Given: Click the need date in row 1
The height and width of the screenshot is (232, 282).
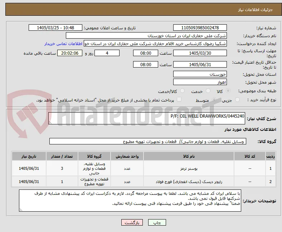Looking at the screenshot, I should (x=29, y=168).
